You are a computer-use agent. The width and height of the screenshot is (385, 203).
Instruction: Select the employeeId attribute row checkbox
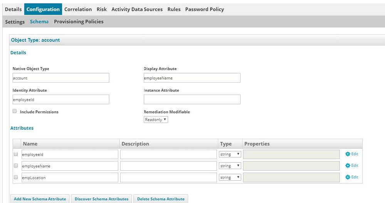tap(16, 154)
